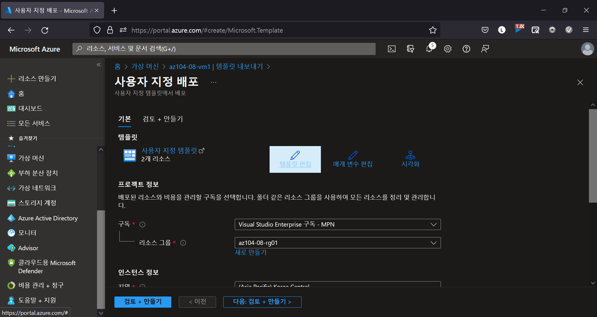The width and height of the screenshot is (597, 317).
Task: Click 홈 in the breadcrumb
Action: pyautogui.click(x=117, y=67)
